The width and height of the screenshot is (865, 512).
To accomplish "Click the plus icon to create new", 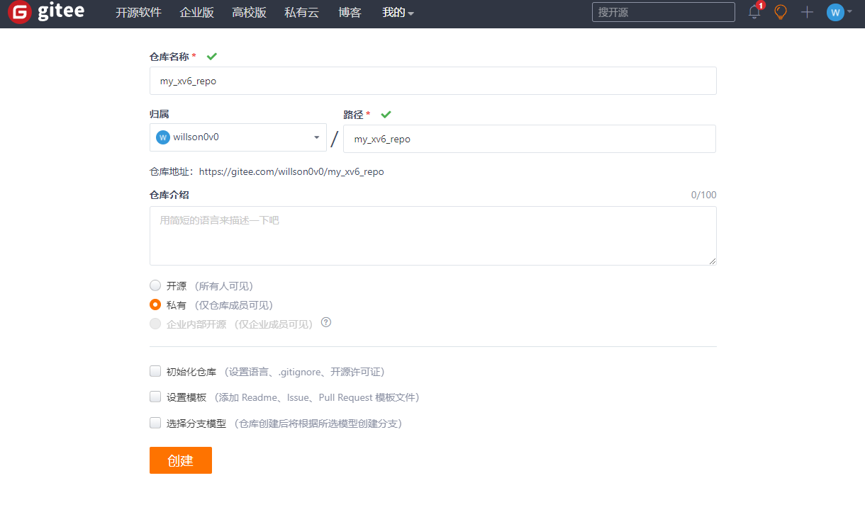I will [x=807, y=12].
